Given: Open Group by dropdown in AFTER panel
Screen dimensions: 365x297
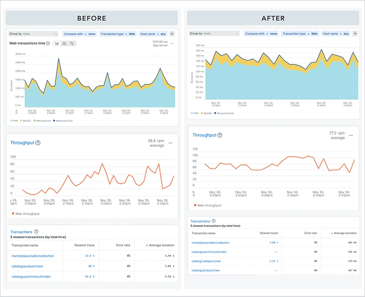Looking at the screenshot, I should [x=214, y=34].
